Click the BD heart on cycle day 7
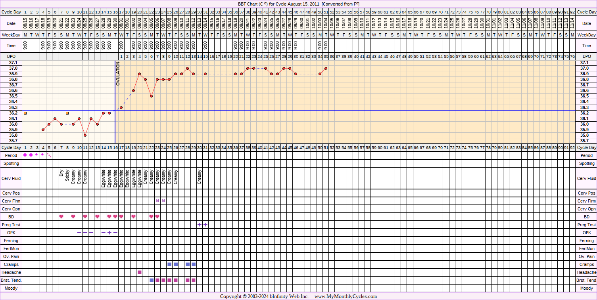This screenshot has height=300, width=597. 61,216
